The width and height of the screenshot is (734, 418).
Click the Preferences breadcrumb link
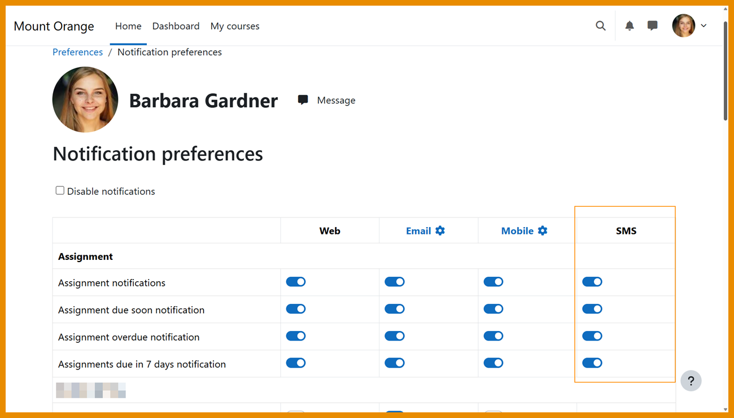[77, 52]
